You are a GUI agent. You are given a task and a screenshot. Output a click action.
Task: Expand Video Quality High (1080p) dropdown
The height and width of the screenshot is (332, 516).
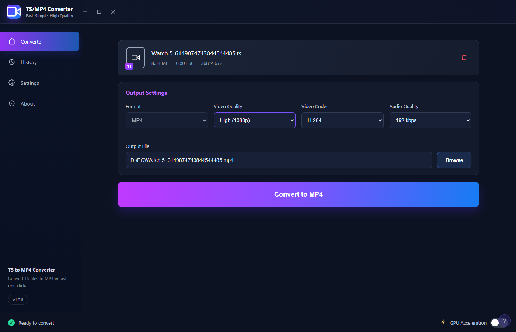[x=255, y=120]
